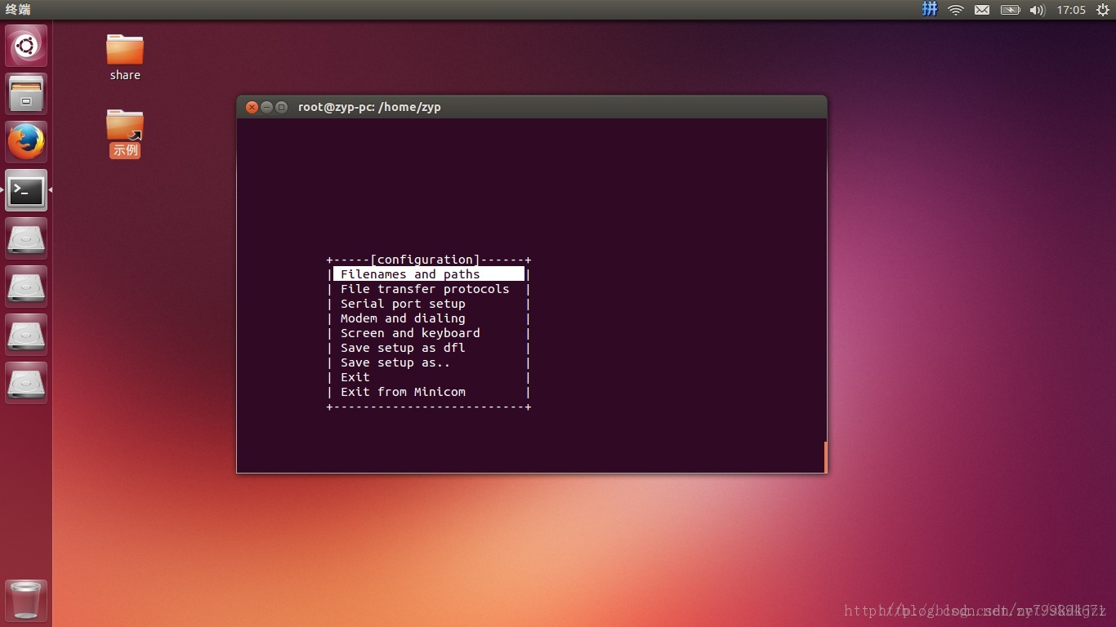Click the clock showing 17:05
The height and width of the screenshot is (627, 1116).
1071,10
